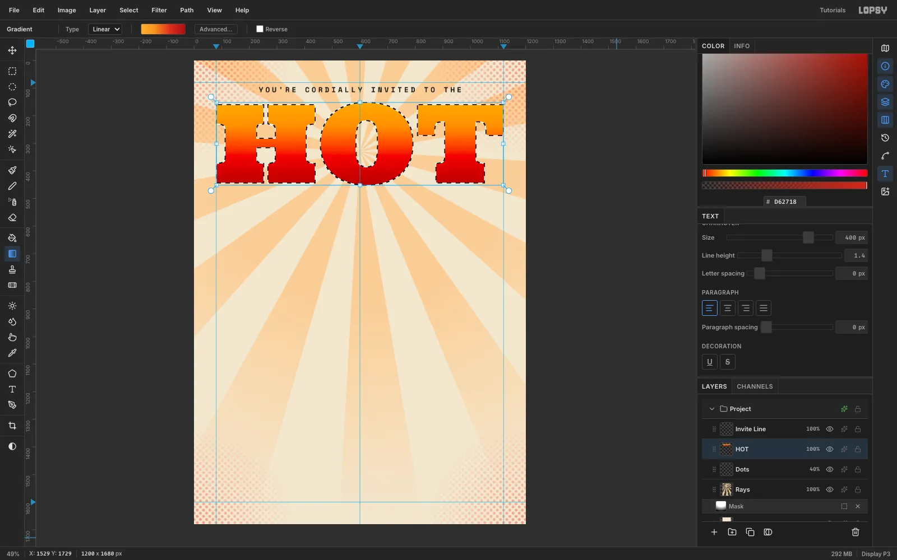Justify paragraph text
Viewport: 897px width, 560px height.
point(764,308)
